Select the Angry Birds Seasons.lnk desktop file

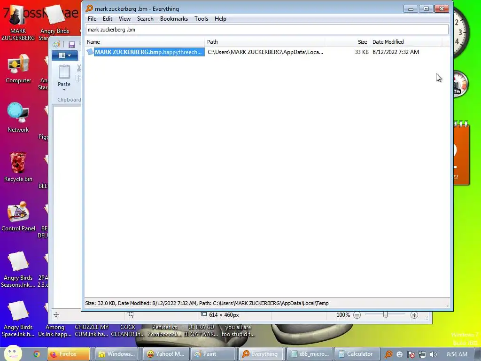18,269
